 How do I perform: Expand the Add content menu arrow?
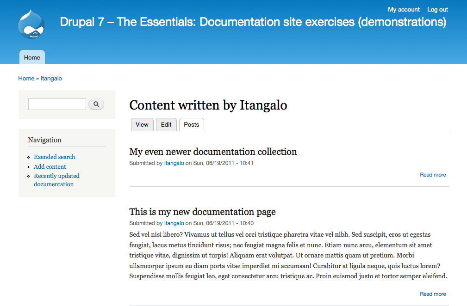click(x=29, y=167)
